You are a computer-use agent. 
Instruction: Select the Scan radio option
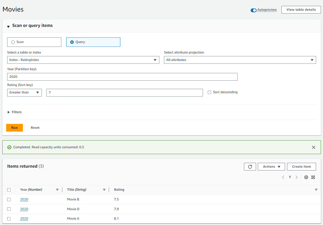(x=13, y=42)
